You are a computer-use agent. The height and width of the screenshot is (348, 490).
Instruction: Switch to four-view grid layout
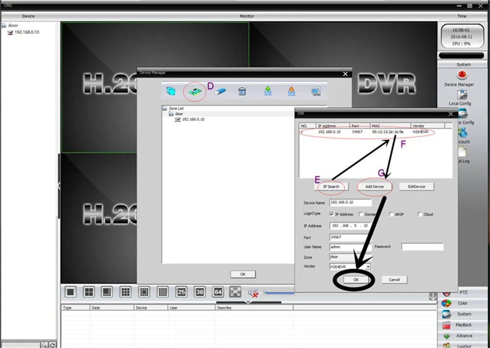(89, 292)
